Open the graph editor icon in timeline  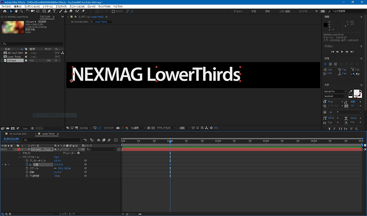pyautogui.click(x=116, y=140)
